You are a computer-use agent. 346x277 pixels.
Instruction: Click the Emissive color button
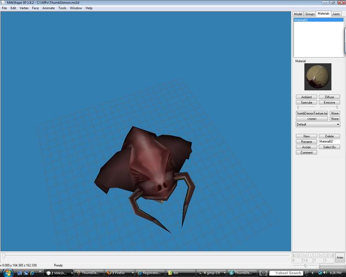(329, 102)
